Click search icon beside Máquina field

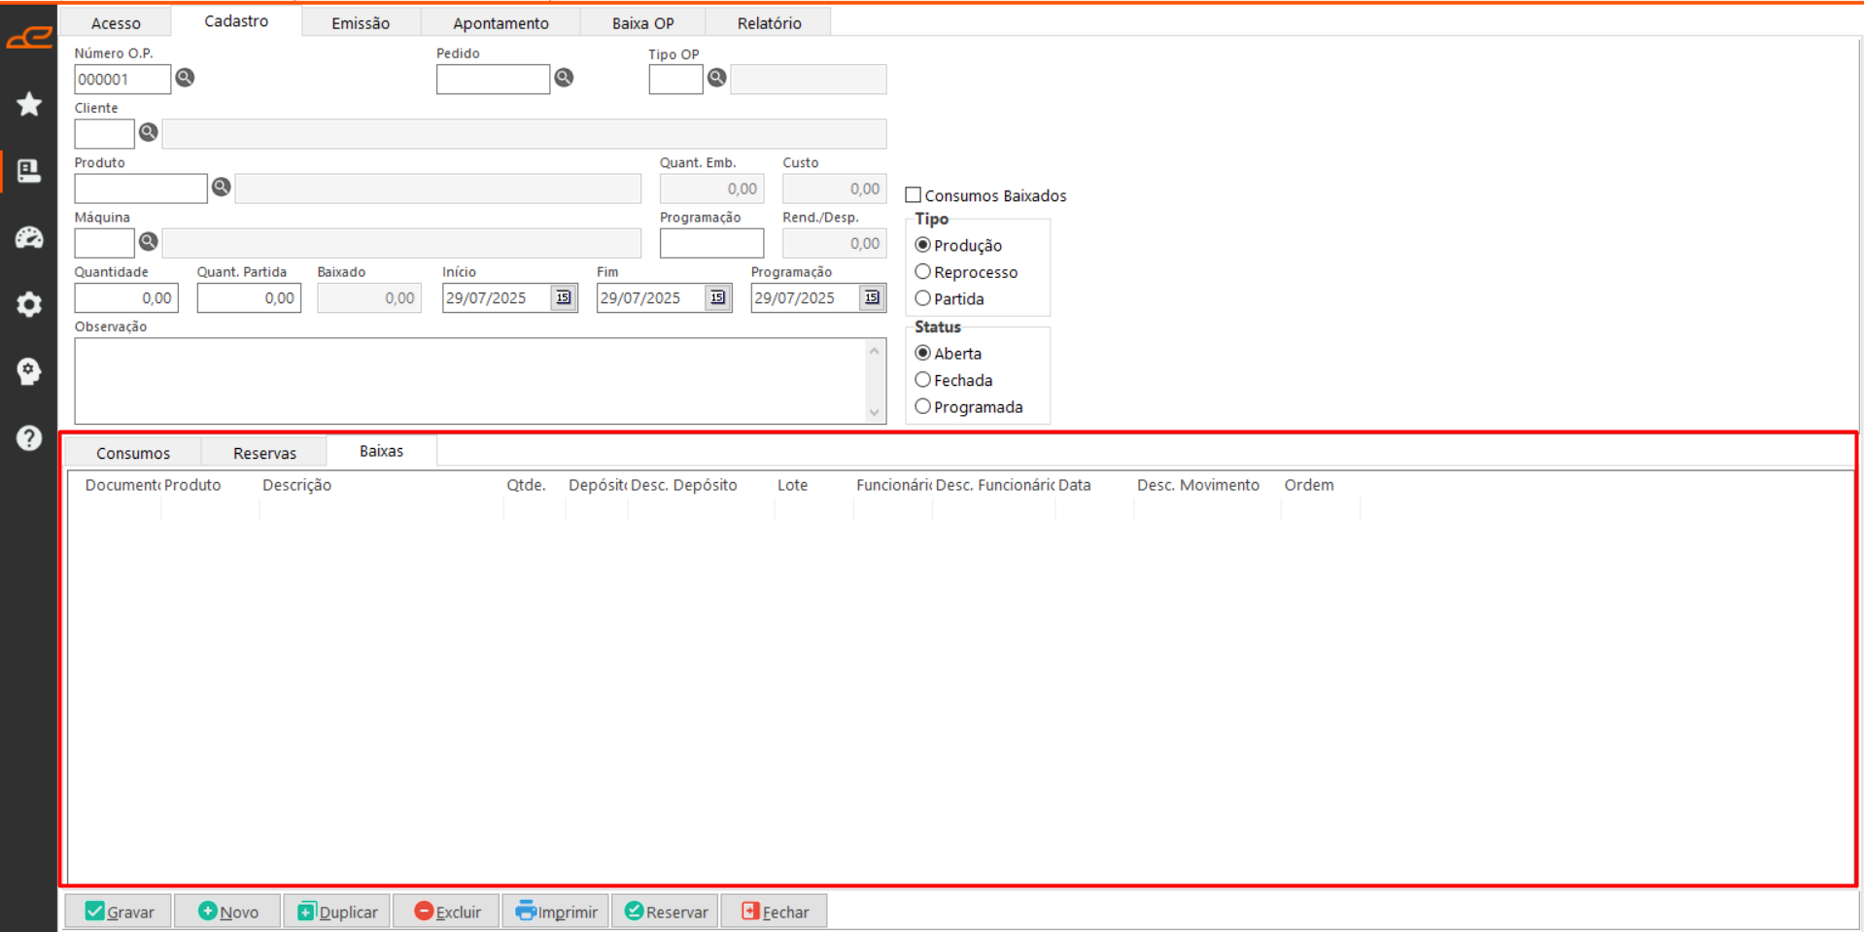click(148, 241)
